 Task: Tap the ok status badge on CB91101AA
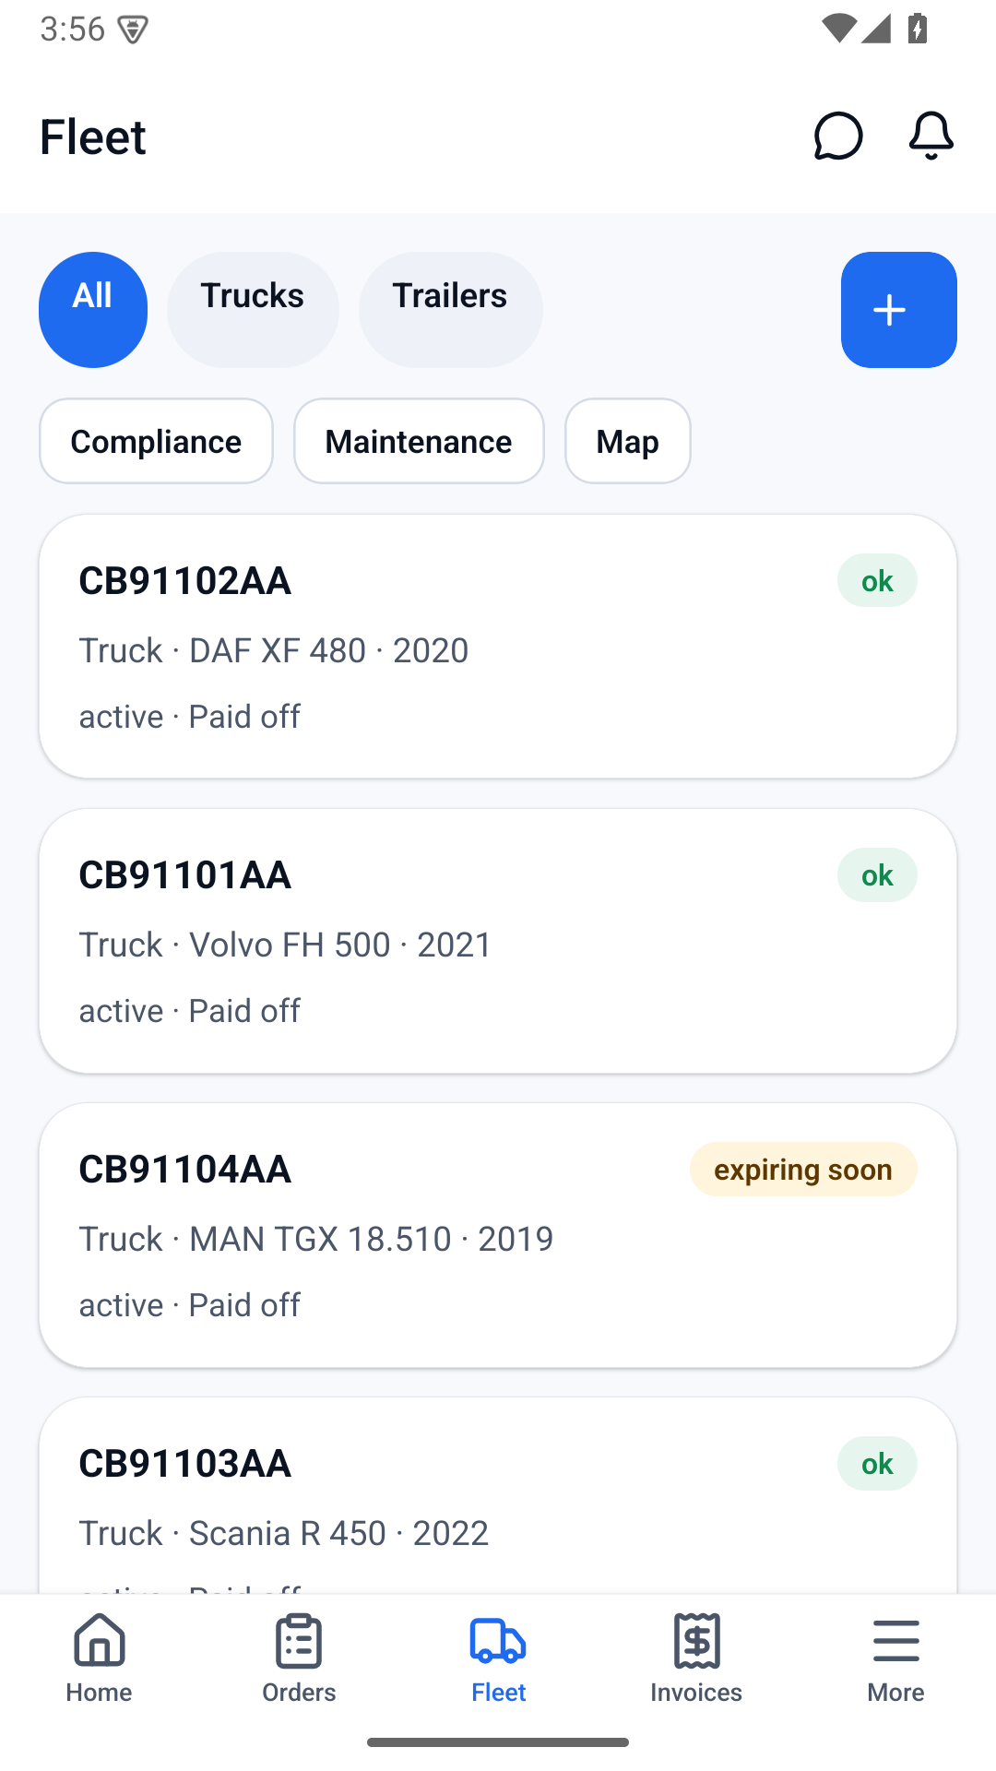pyautogui.click(x=877, y=875)
